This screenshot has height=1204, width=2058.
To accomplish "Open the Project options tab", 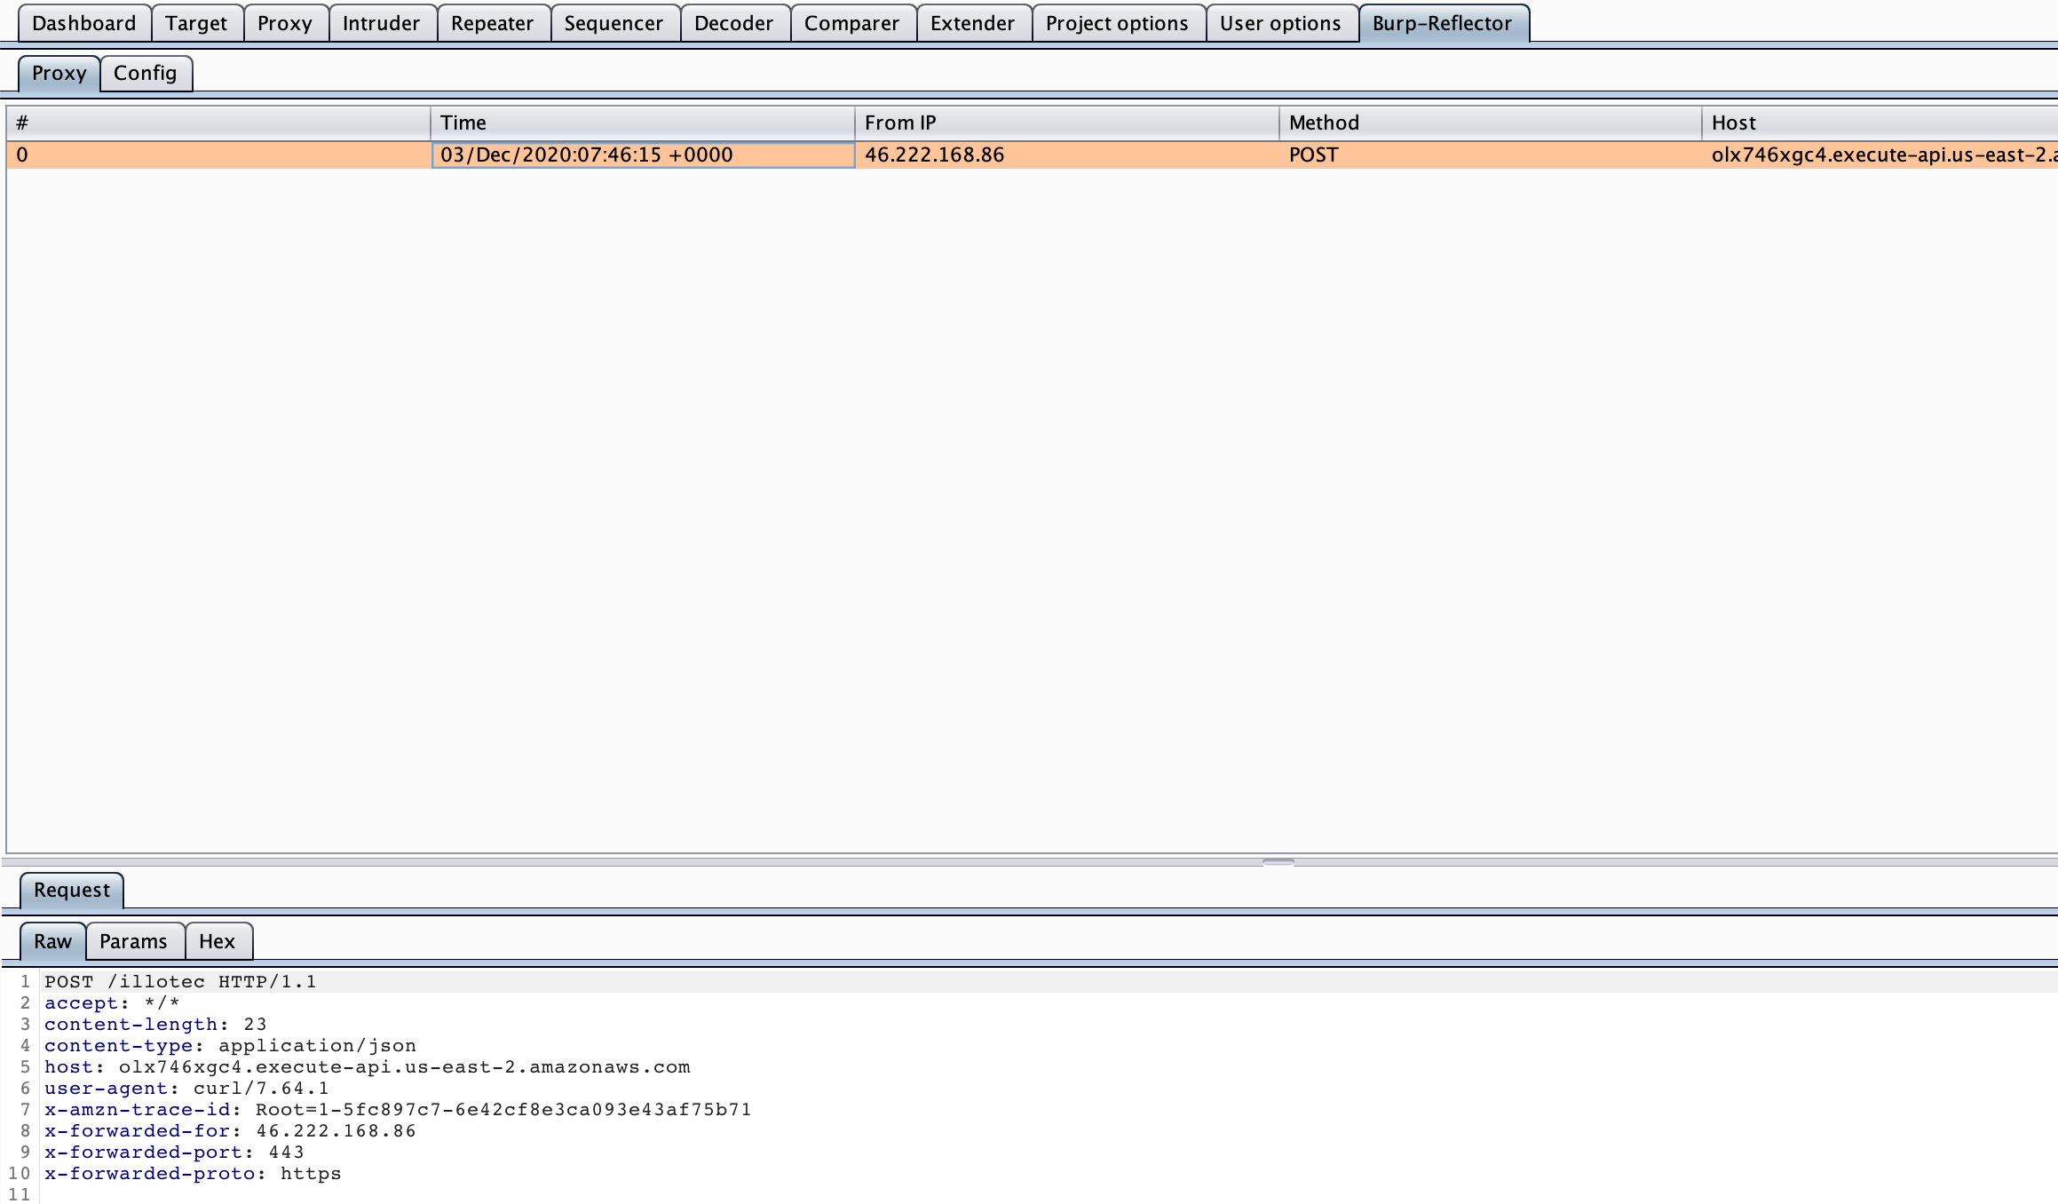I will click(x=1116, y=23).
